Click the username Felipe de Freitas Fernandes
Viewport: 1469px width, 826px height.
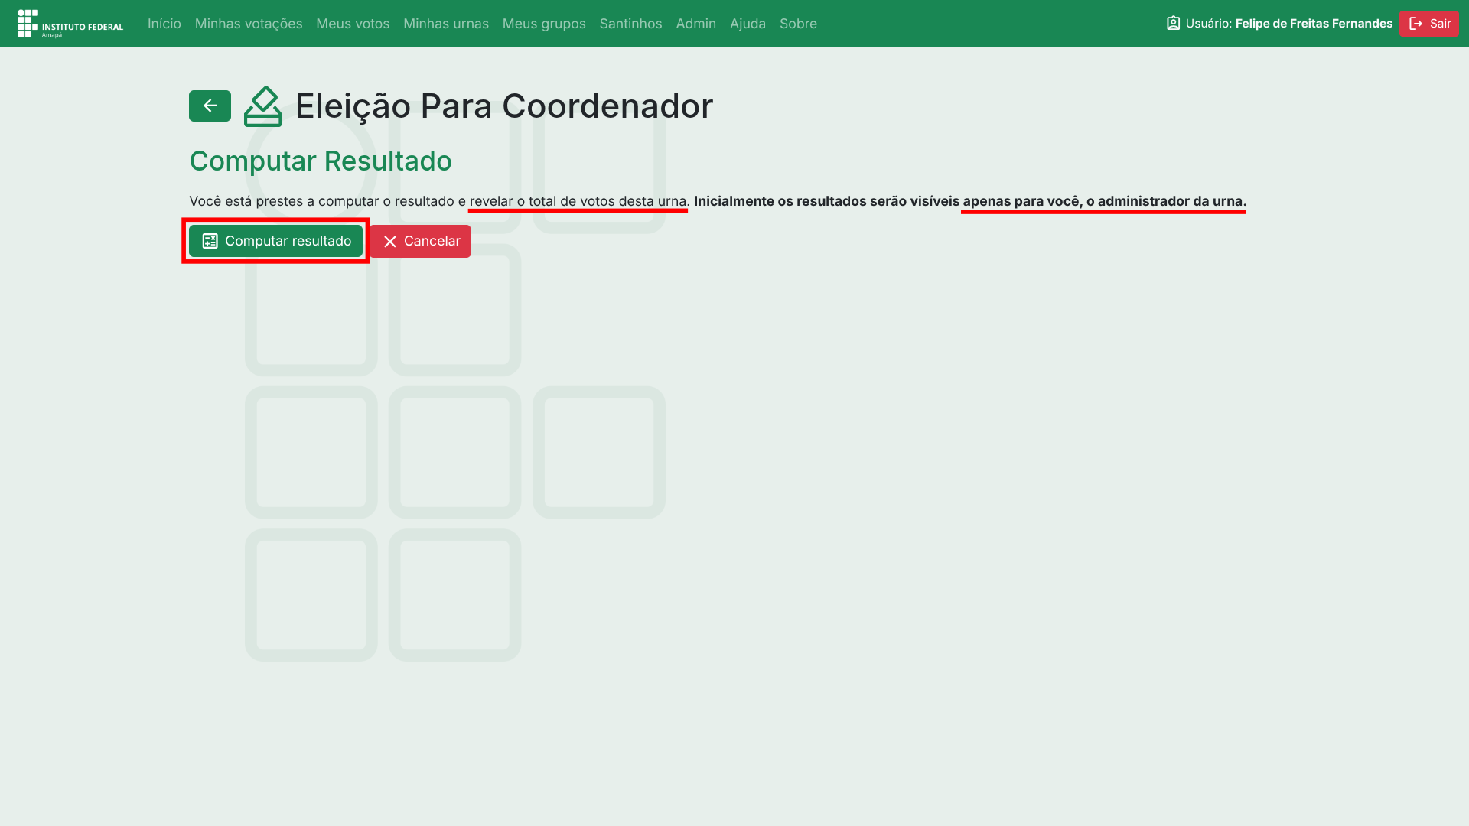click(x=1314, y=24)
